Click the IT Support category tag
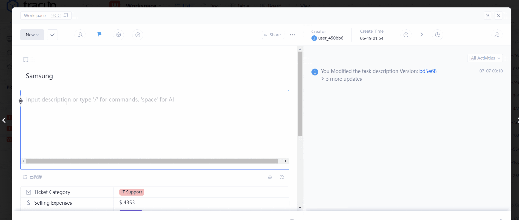 [132, 192]
